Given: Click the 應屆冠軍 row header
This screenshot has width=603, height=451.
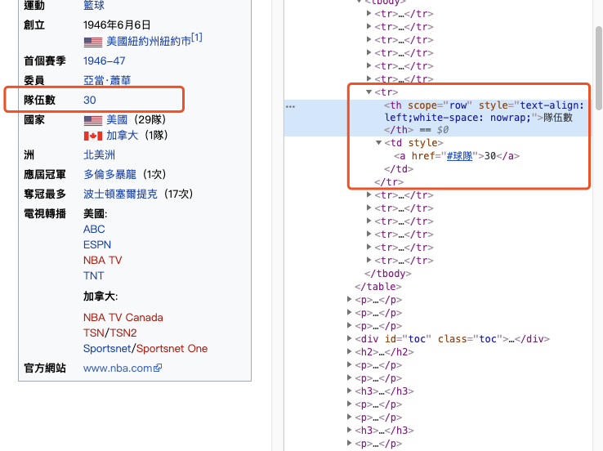Looking at the screenshot, I should [x=45, y=175].
